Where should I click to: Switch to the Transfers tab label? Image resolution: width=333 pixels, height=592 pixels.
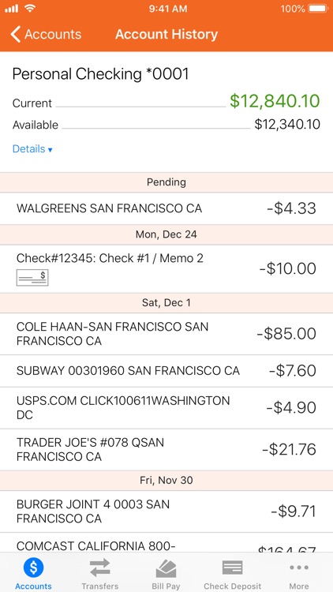coord(99,586)
